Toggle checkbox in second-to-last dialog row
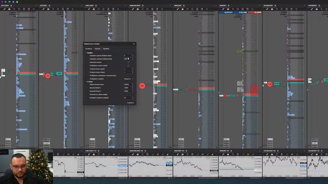Image resolution: width=328 pixels, height=184 pixels. (129, 95)
